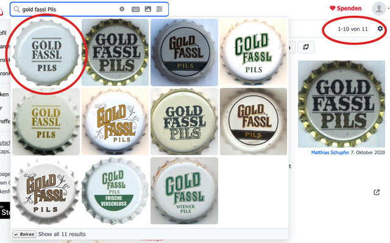Select the white cap with brown ornate Gold Fassl
The image size is (390, 243).
tap(46, 191)
